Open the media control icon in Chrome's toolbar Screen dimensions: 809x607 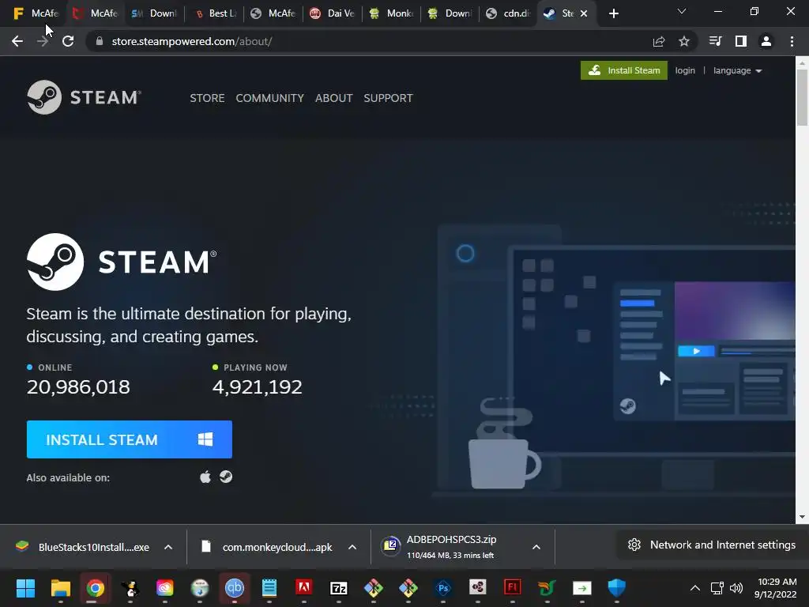coord(715,41)
